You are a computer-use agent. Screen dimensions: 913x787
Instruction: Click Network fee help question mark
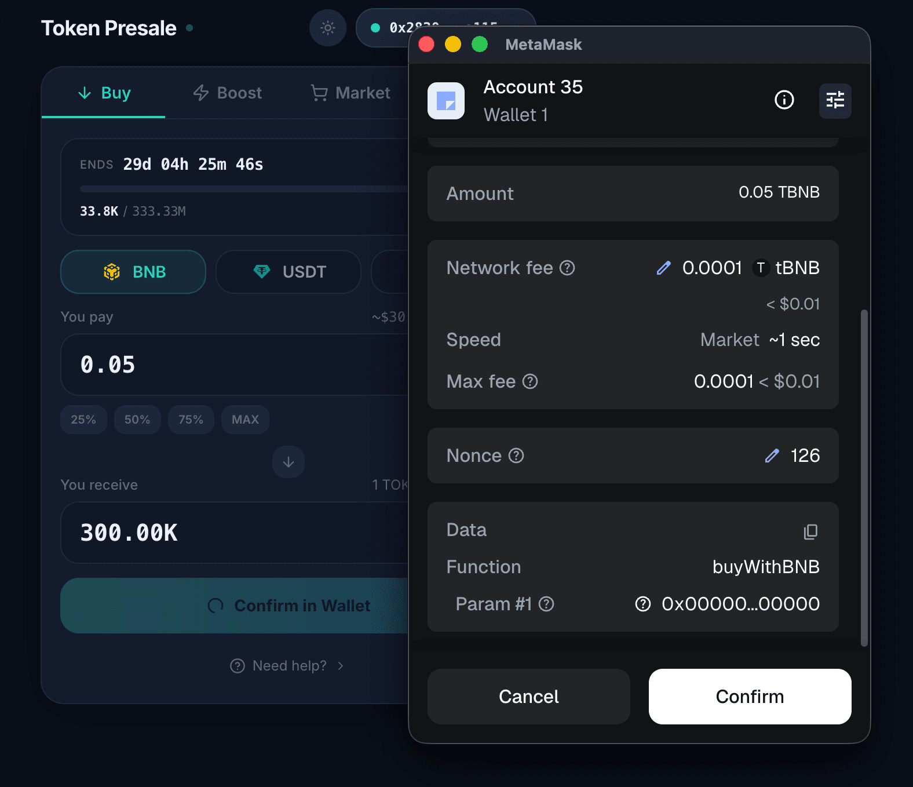coord(567,268)
